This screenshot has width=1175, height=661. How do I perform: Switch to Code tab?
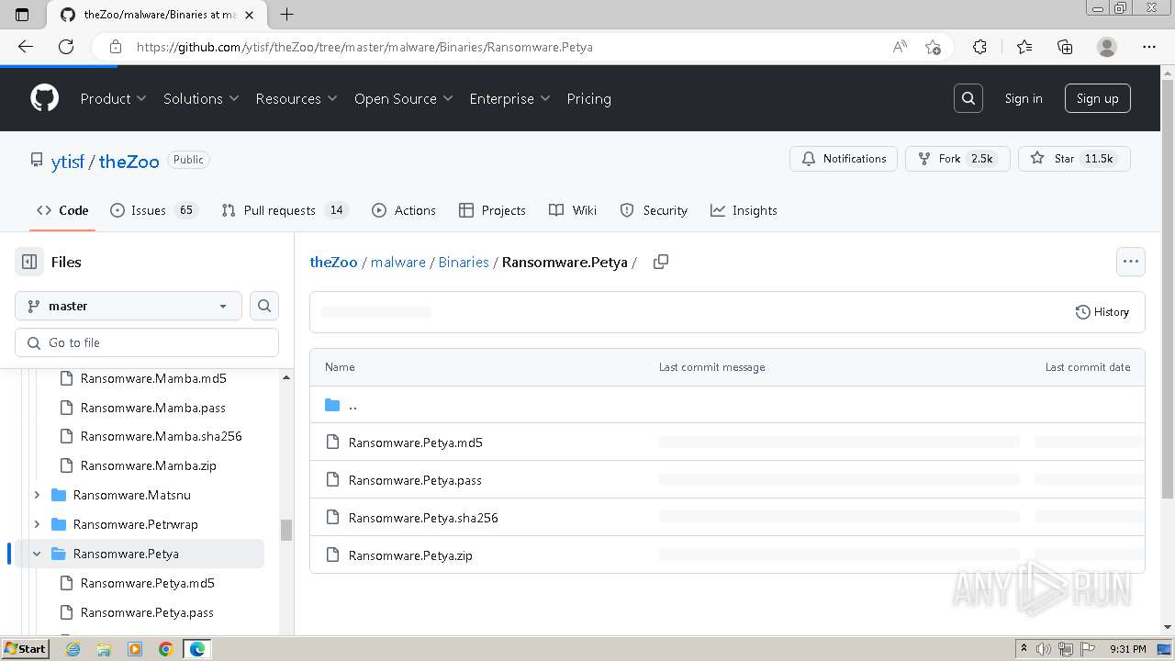62,210
